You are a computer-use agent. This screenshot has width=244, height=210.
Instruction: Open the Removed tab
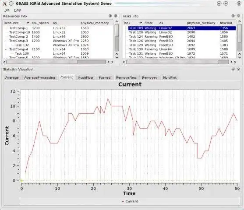point(149,77)
